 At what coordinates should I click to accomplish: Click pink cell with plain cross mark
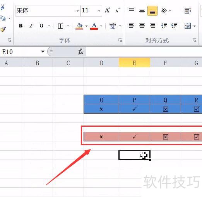coord(101,137)
